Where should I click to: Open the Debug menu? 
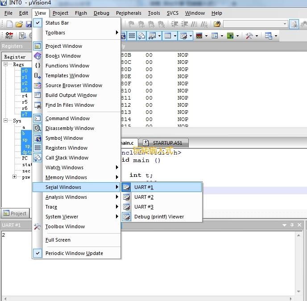click(101, 13)
